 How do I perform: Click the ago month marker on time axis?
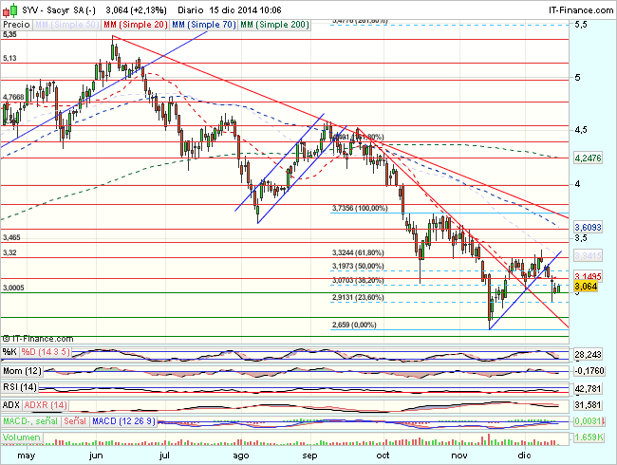click(241, 456)
